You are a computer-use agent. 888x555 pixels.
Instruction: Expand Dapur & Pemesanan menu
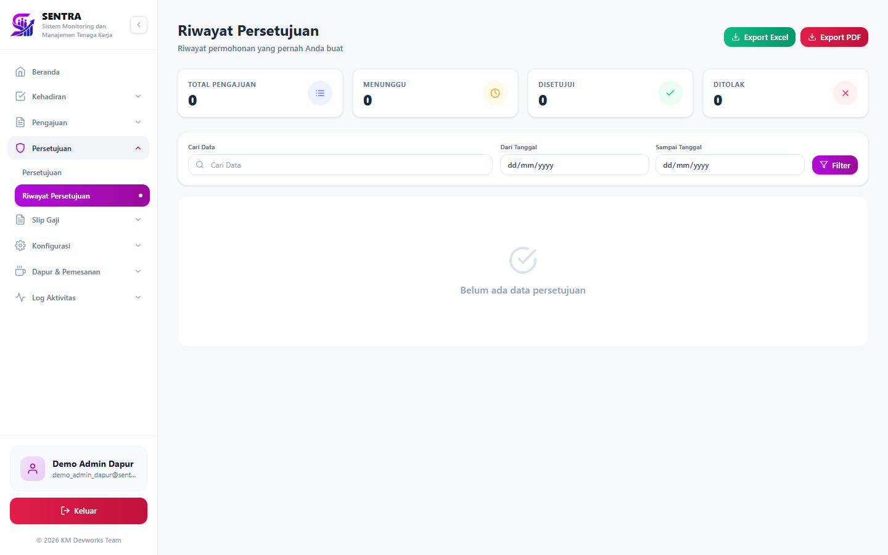click(x=78, y=271)
